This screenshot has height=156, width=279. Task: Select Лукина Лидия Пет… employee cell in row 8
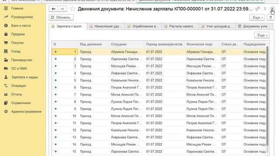126,101
